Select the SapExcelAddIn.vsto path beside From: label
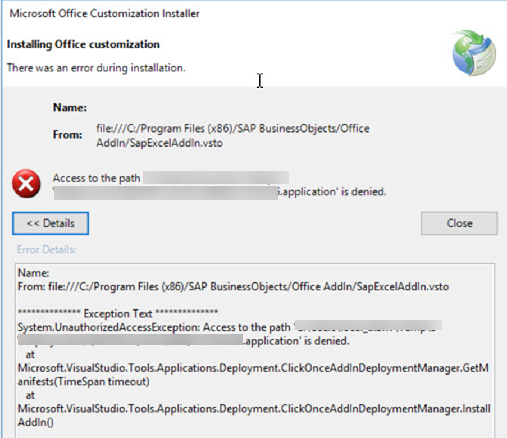The image size is (507, 438). tap(233, 135)
